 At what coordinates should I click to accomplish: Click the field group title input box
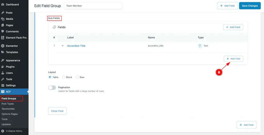[x=93, y=6]
